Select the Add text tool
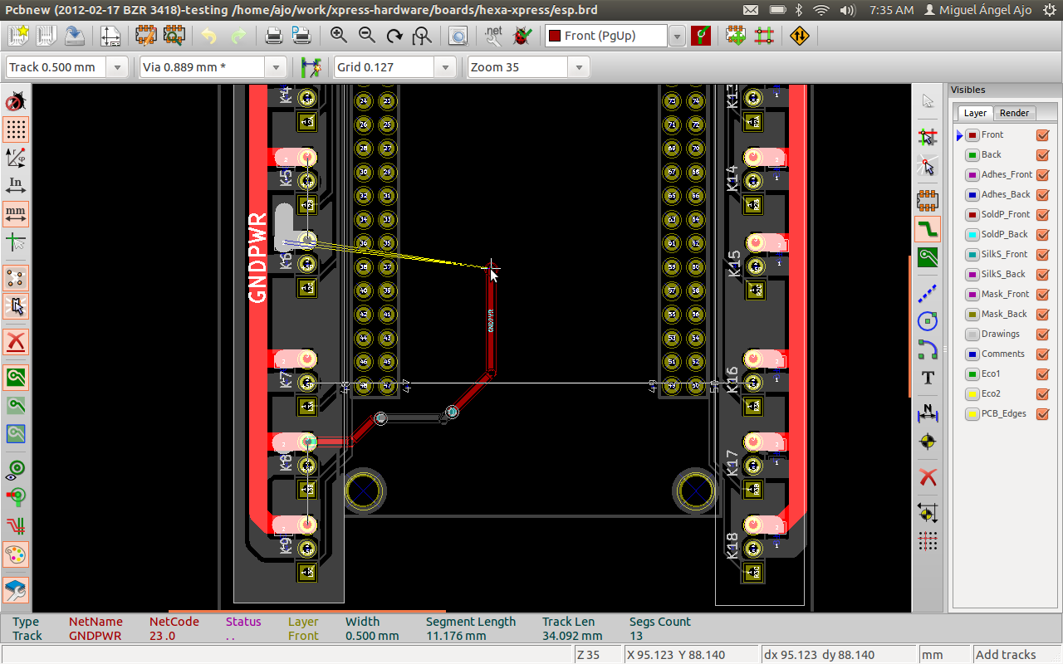 [x=928, y=378]
